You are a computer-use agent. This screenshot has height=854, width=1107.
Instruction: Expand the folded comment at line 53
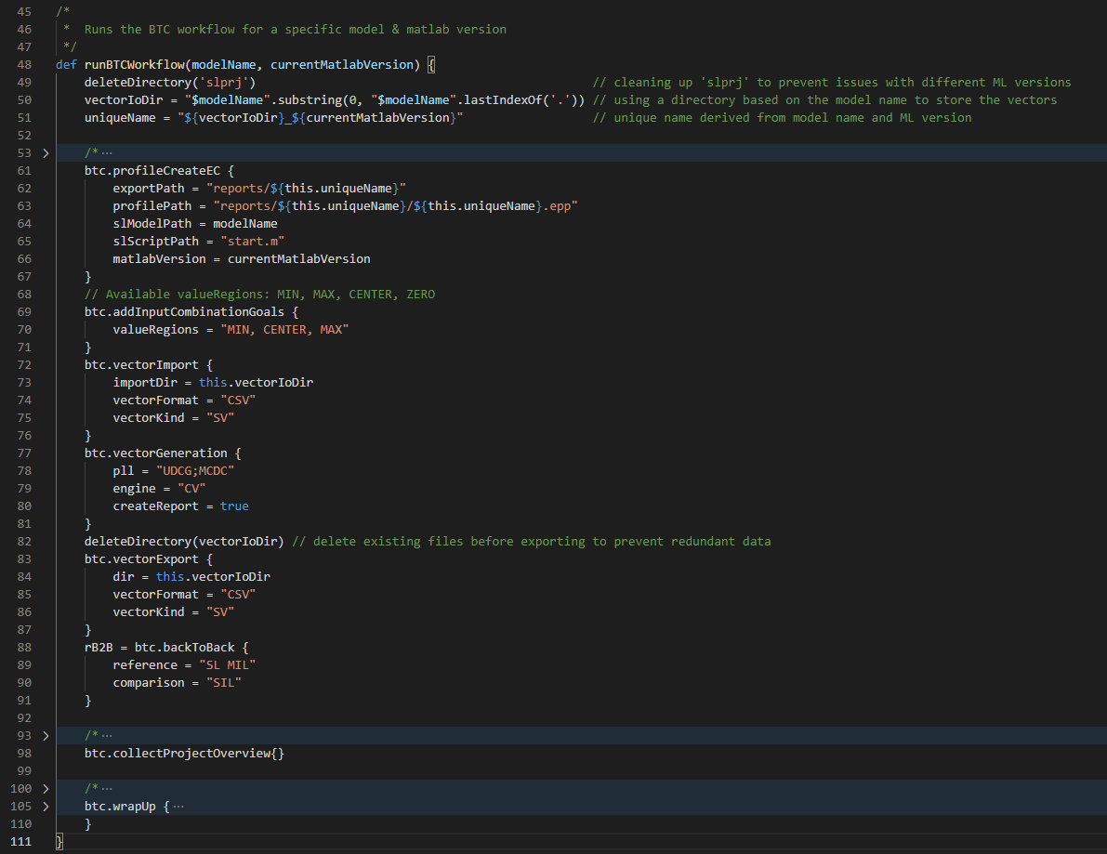click(45, 152)
